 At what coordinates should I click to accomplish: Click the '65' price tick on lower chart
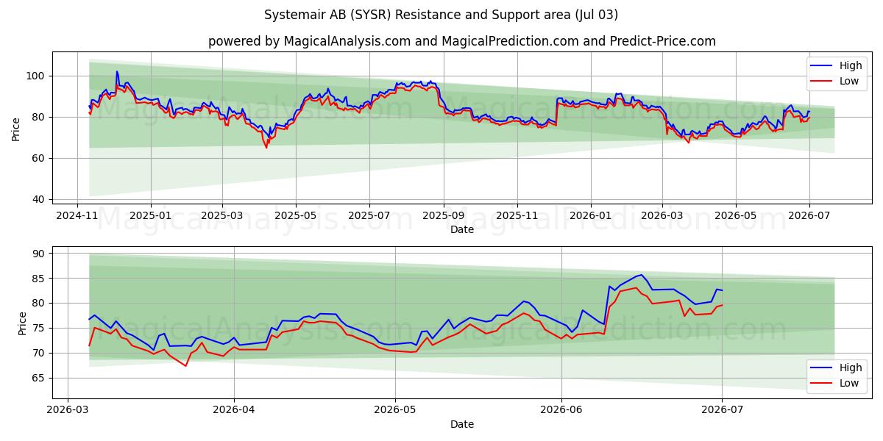pyautogui.click(x=40, y=378)
